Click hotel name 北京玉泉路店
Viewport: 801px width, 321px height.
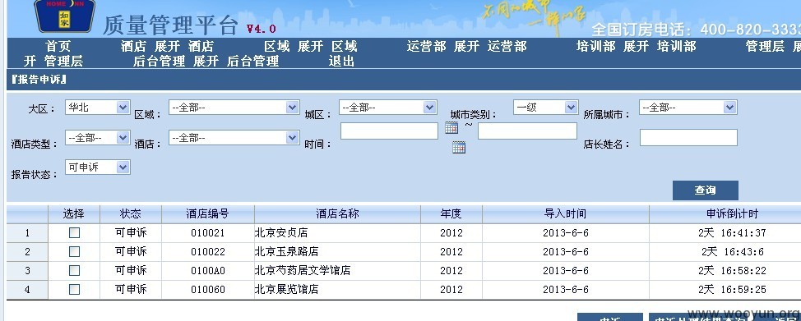click(x=286, y=252)
